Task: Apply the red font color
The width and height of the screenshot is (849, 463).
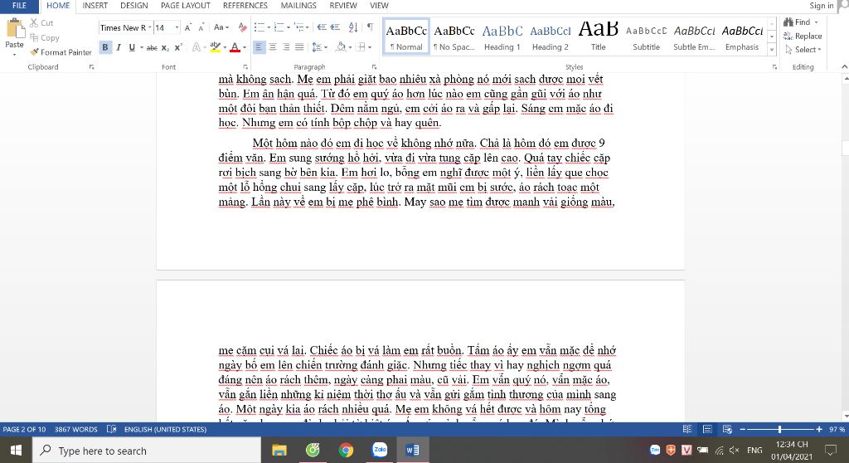Action: (x=235, y=47)
